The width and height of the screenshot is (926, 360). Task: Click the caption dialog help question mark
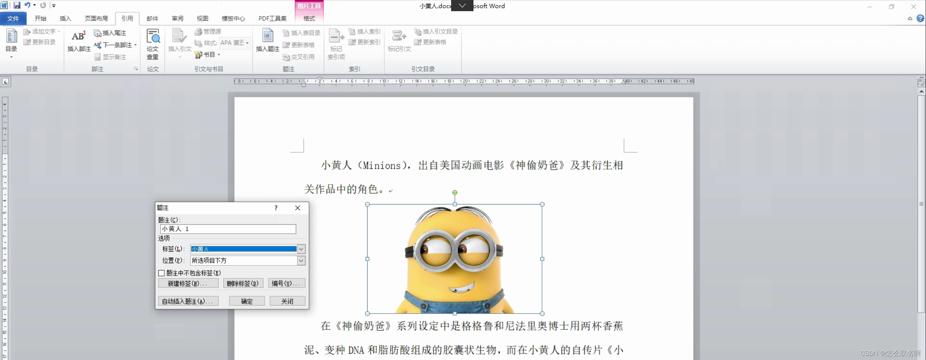[276, 208]
